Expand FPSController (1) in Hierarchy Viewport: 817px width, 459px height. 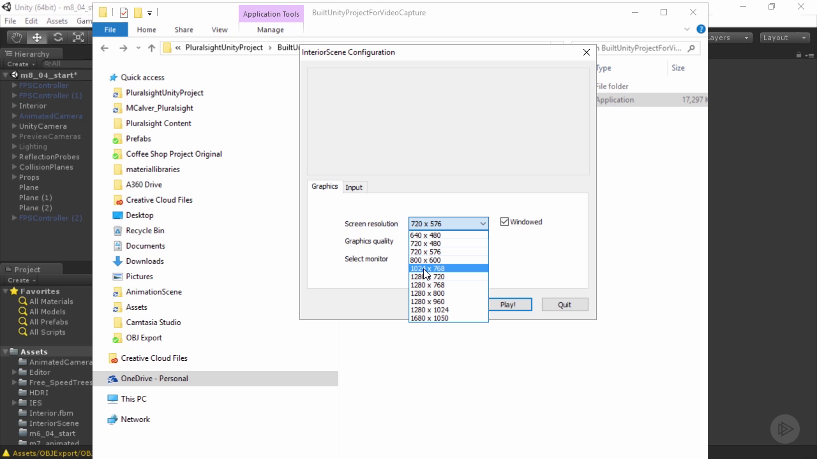(x=14, y=96)
